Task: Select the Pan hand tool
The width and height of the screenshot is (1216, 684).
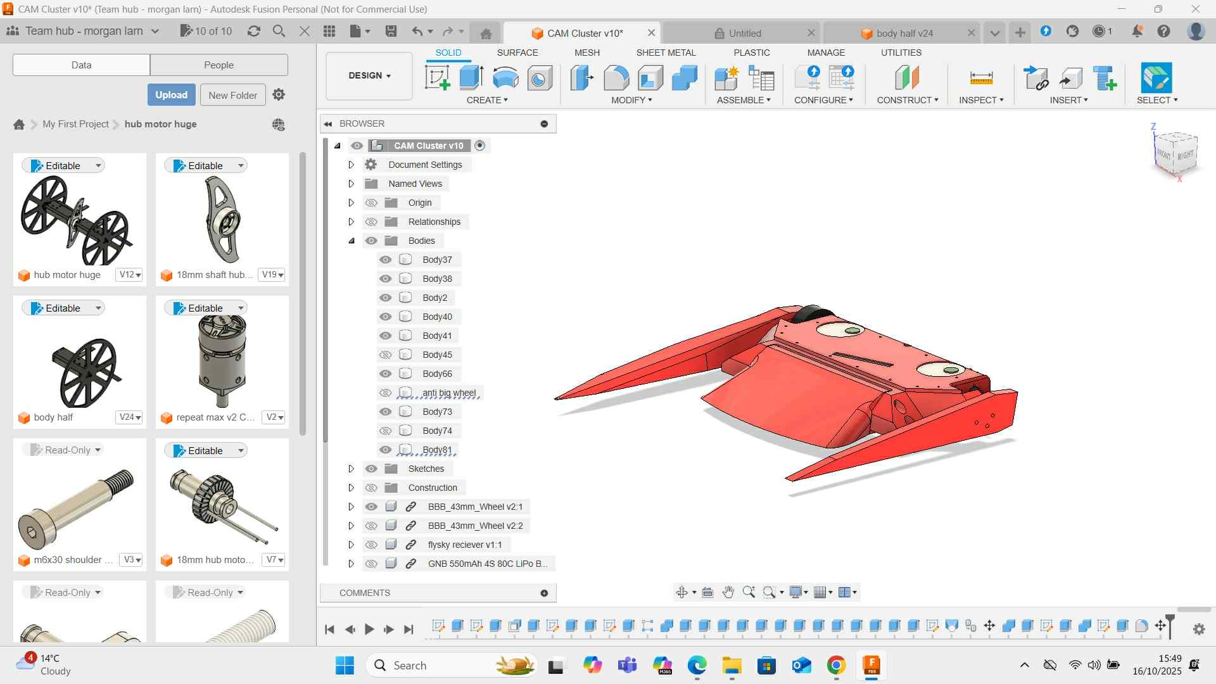Action: [728, 592]
